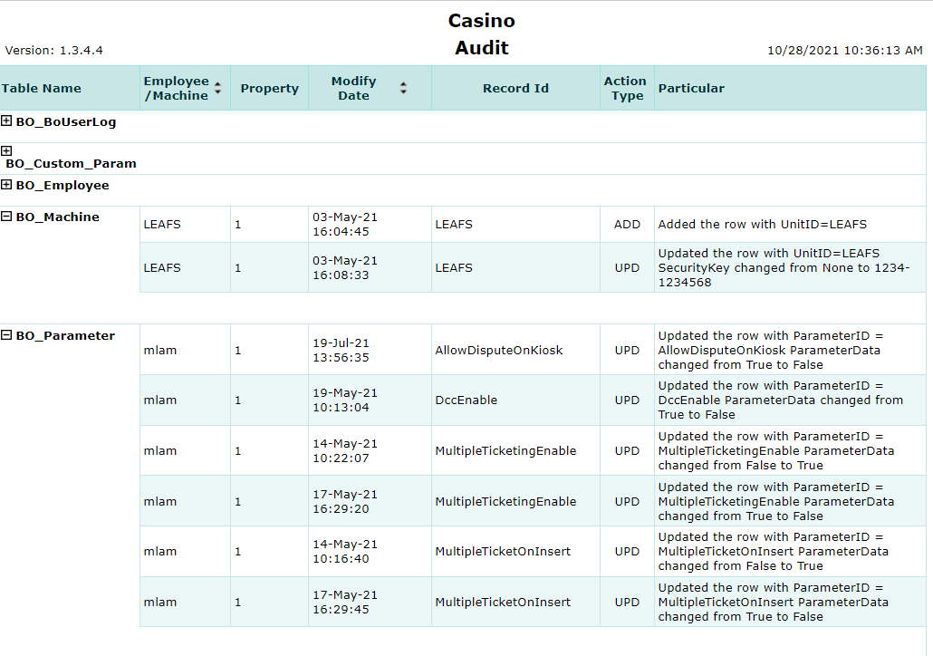Click MultipleTicketingEnable record dated 14-May-21

505,450
